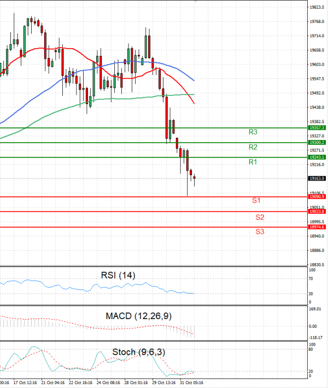The width and height of the screenshot is (328, 388).
Task: Click the R1 resistance label
Action: click(x=253, y=162)
